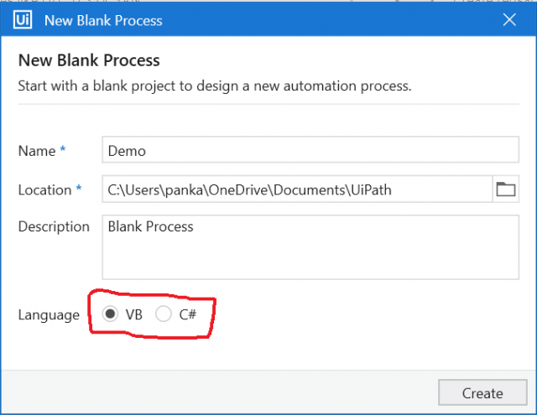Click the required asterisk beside Name

tap(62, 151)
